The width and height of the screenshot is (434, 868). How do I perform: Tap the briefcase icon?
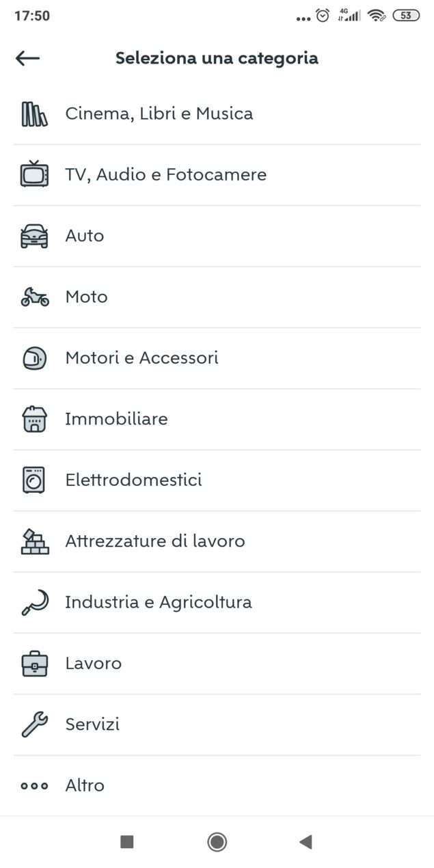click(x=34, y=664)
